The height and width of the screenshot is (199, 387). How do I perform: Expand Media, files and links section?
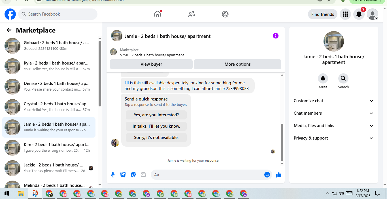click(x=334, y=126)
